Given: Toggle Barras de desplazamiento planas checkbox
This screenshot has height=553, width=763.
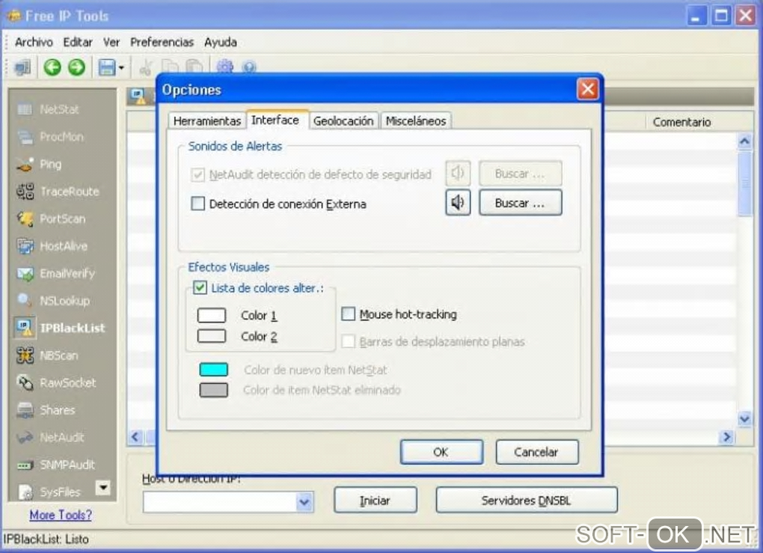Looking at the screenshot, I should click(x=348, y=340).
